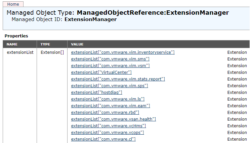
Task: Open the com.vmware.vim.sps extension link
Action: pyautogui.click(x=110, y=86)
